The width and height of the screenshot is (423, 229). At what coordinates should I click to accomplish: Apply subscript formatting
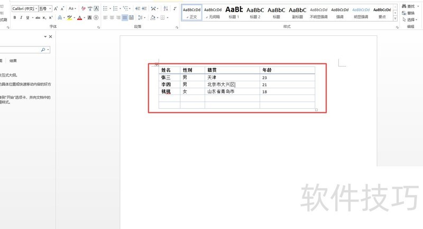point(44,17)
